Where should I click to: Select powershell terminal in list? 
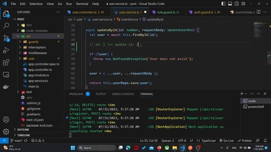(x=255, y=107)
